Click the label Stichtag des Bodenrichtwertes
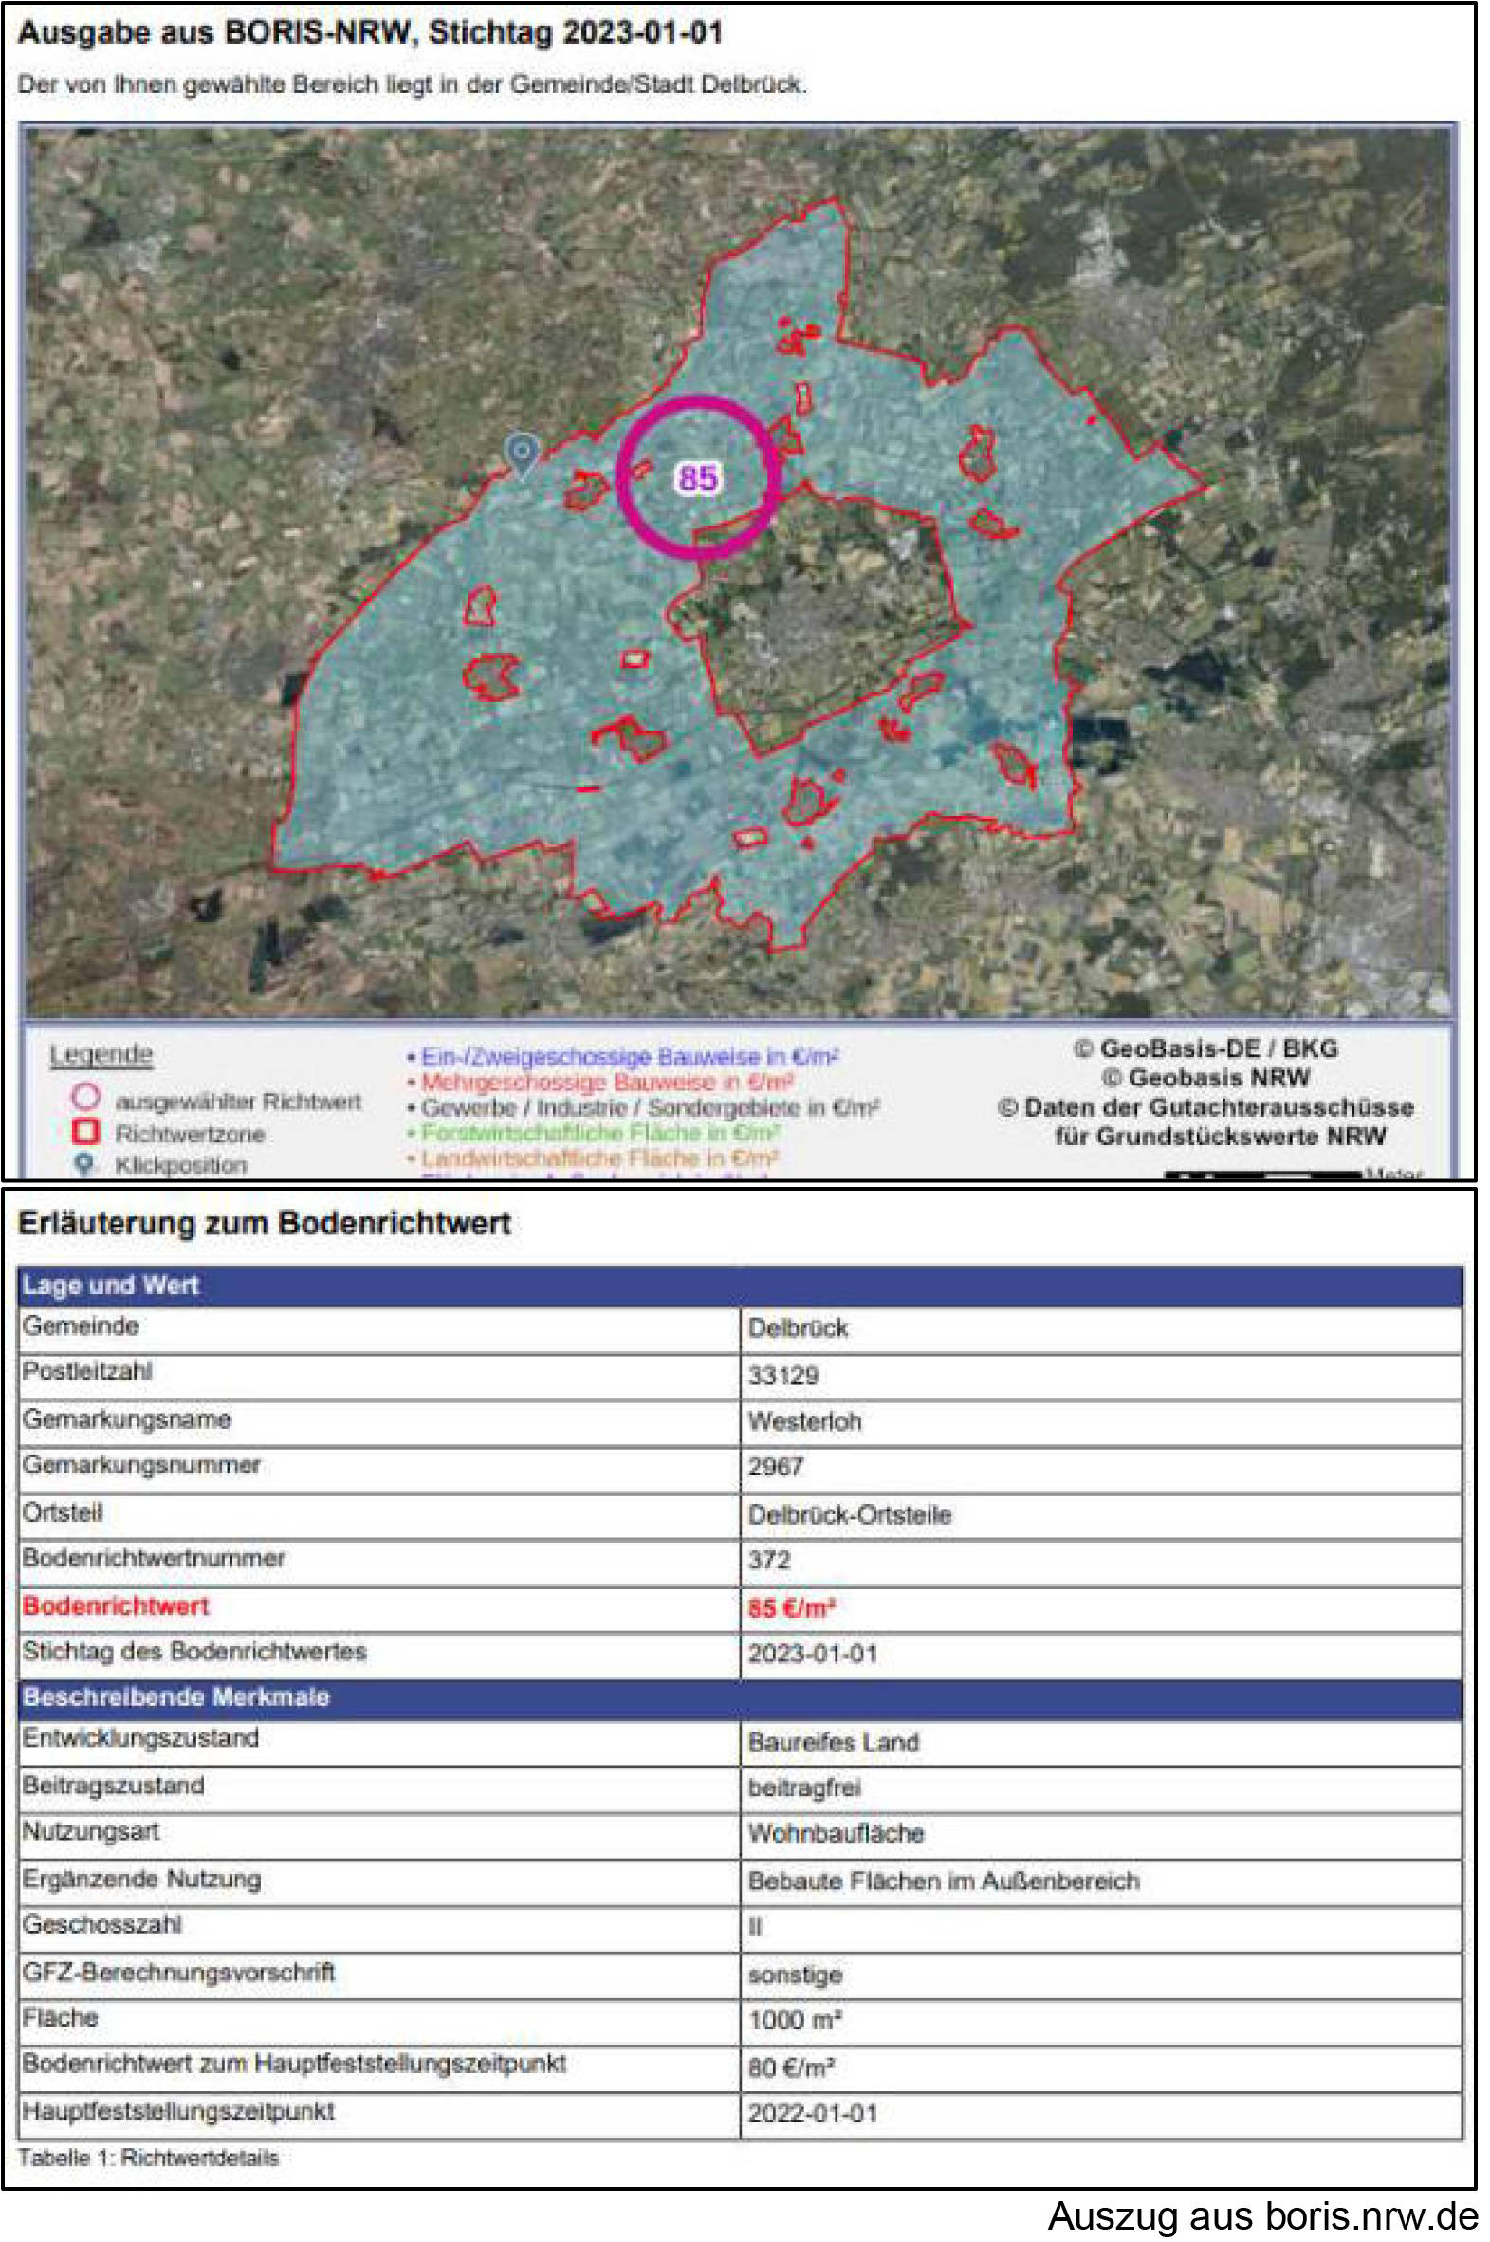Screen dimensions: 1490x2242 click(194, 1651)
